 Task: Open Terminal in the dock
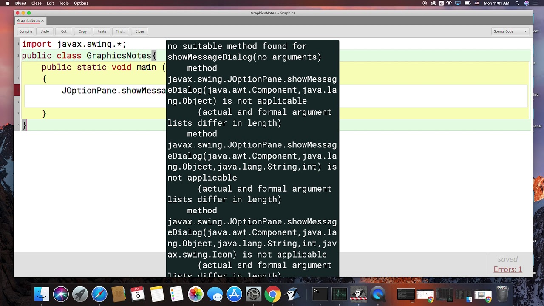(x=320, y=294)
